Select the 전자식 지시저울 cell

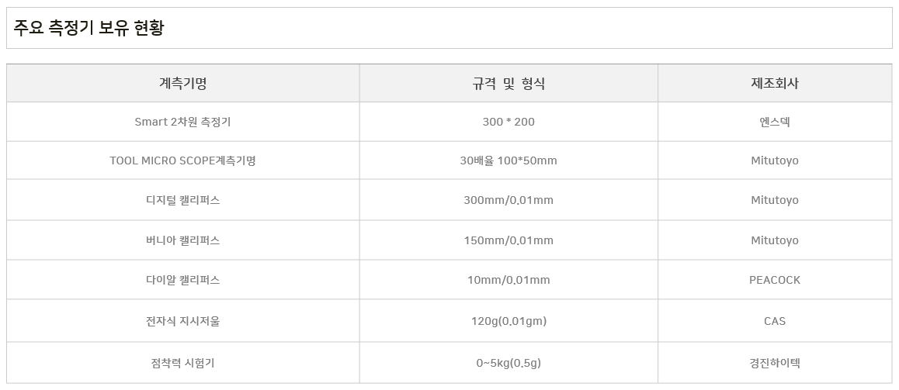(x=183, y=321)
